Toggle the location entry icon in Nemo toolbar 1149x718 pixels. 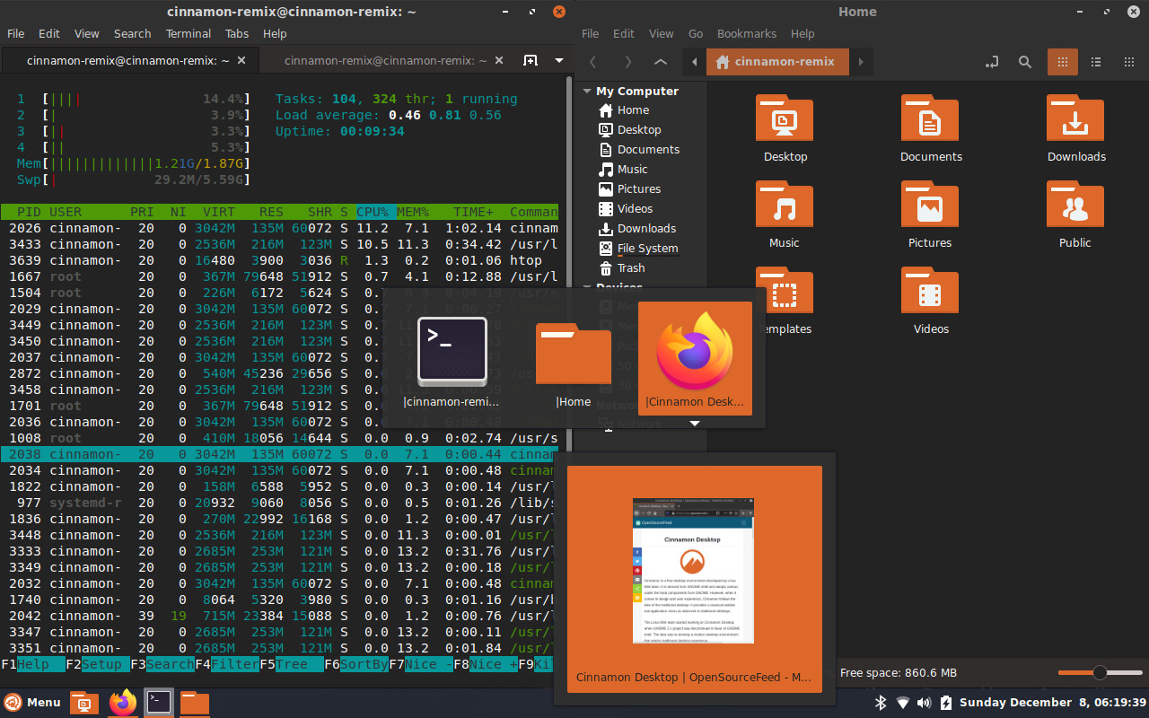click(991, 62)
